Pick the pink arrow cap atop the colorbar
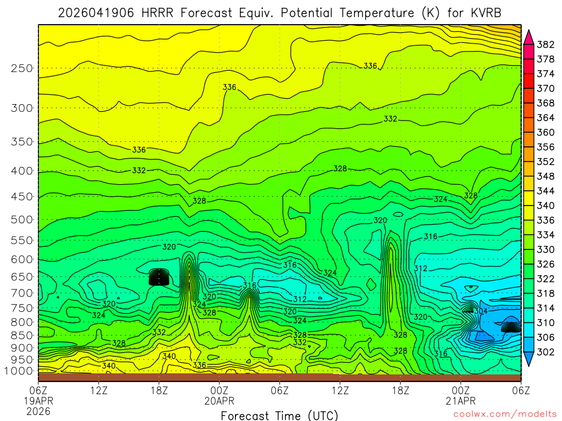Screen dimensions: 562x421 (x=529, y=38)
